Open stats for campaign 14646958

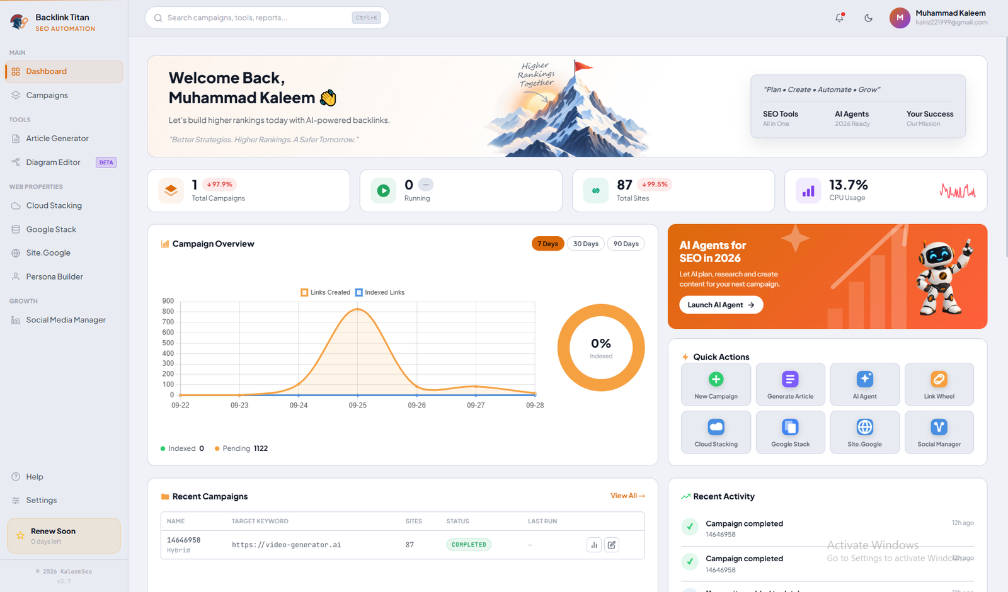594,545
